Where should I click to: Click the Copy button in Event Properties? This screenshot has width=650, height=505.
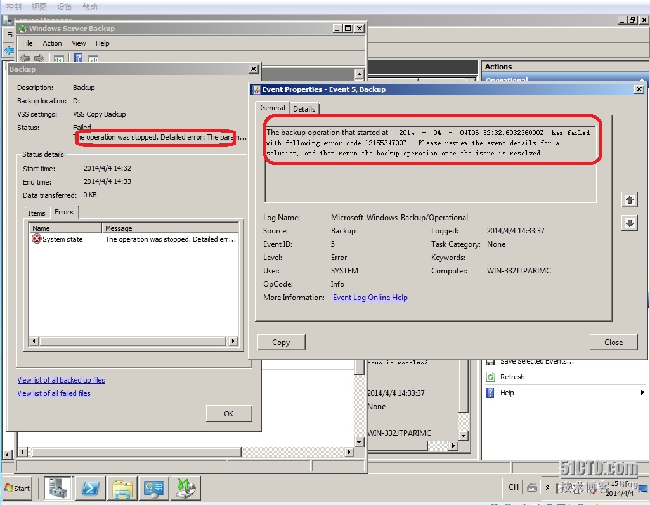(x=281, y=342)
